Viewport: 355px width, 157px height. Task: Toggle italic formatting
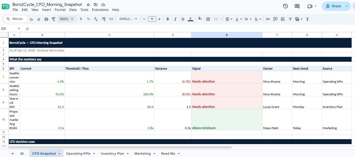175,19
